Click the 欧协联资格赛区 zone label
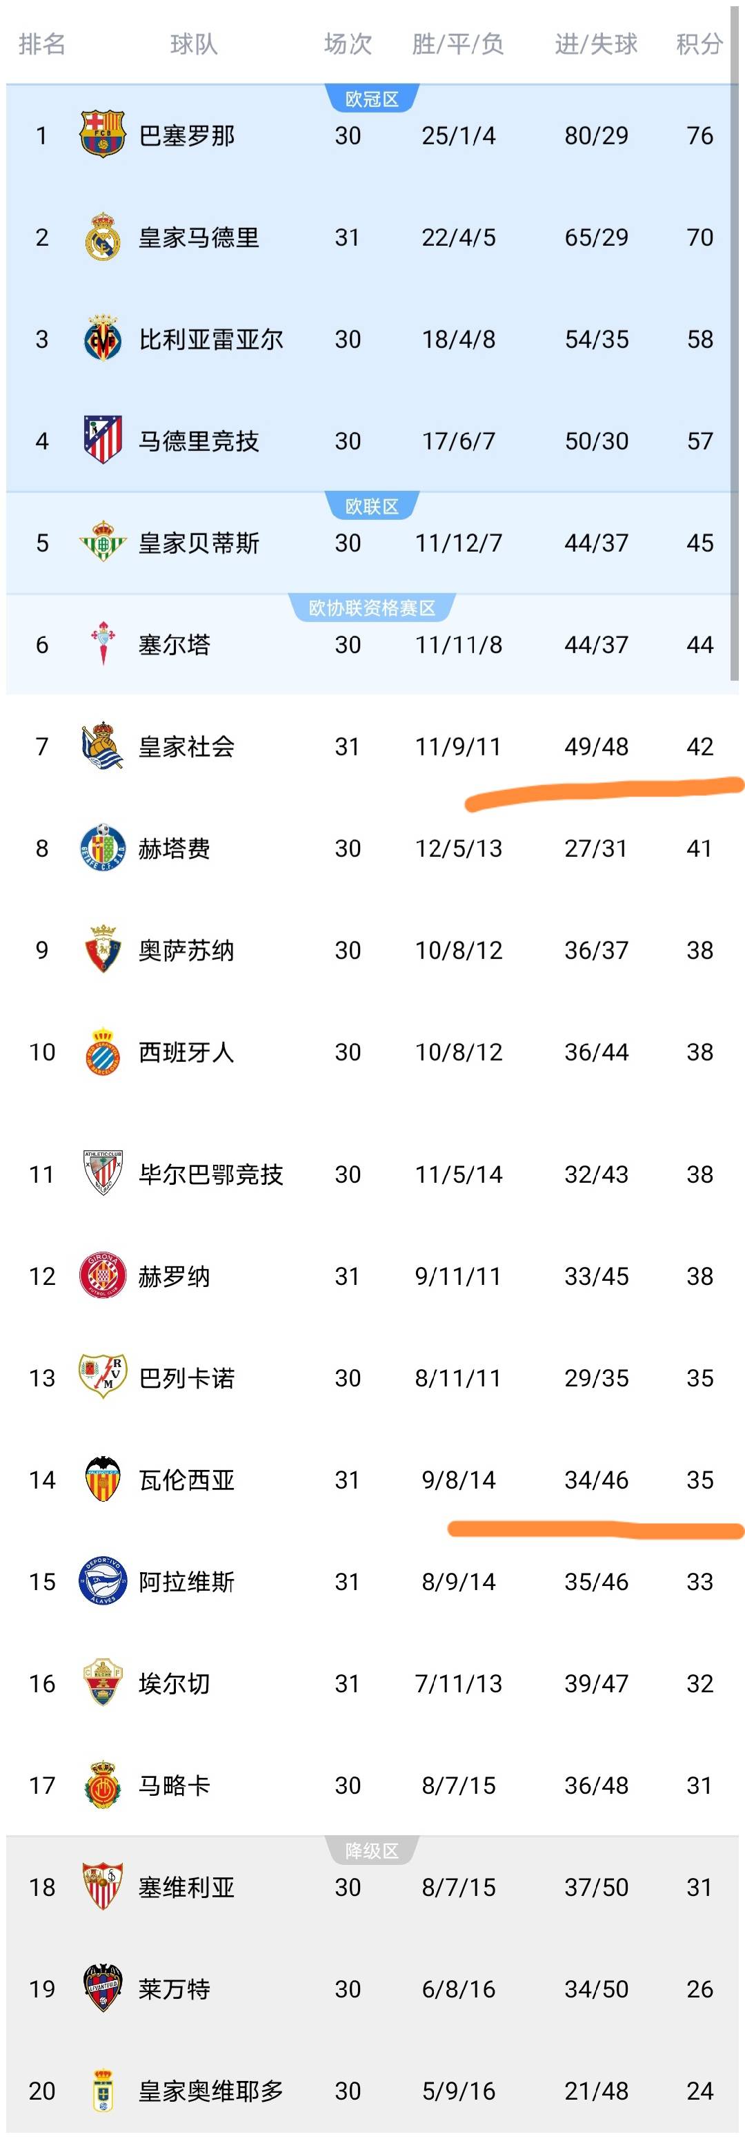 372,608
